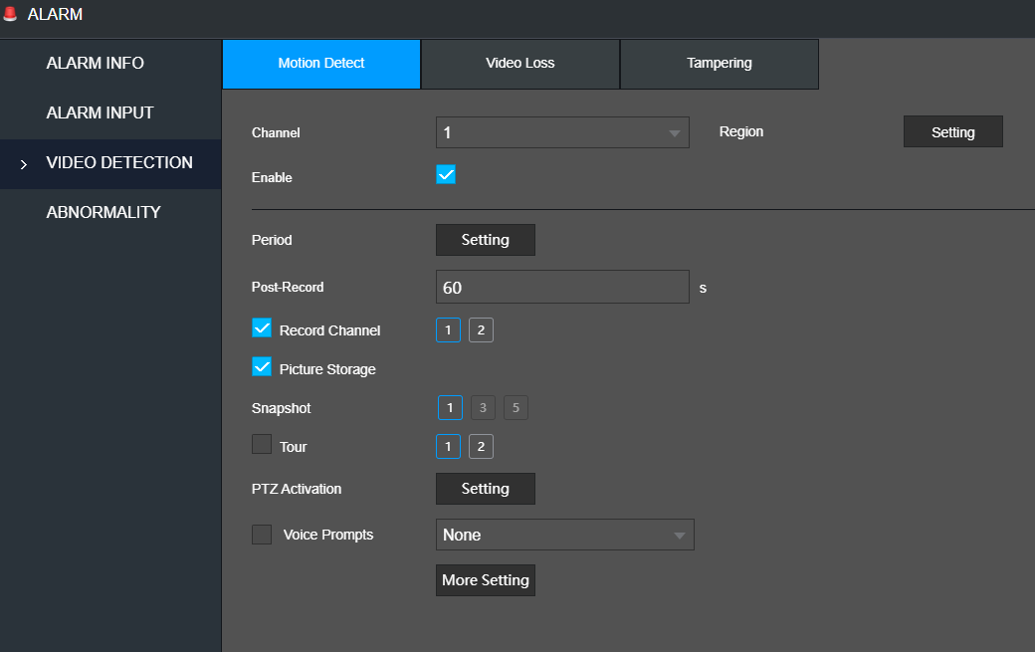Toggle Tour channel 1
The height and width of the screenshot is (652, 1035).
448,447
